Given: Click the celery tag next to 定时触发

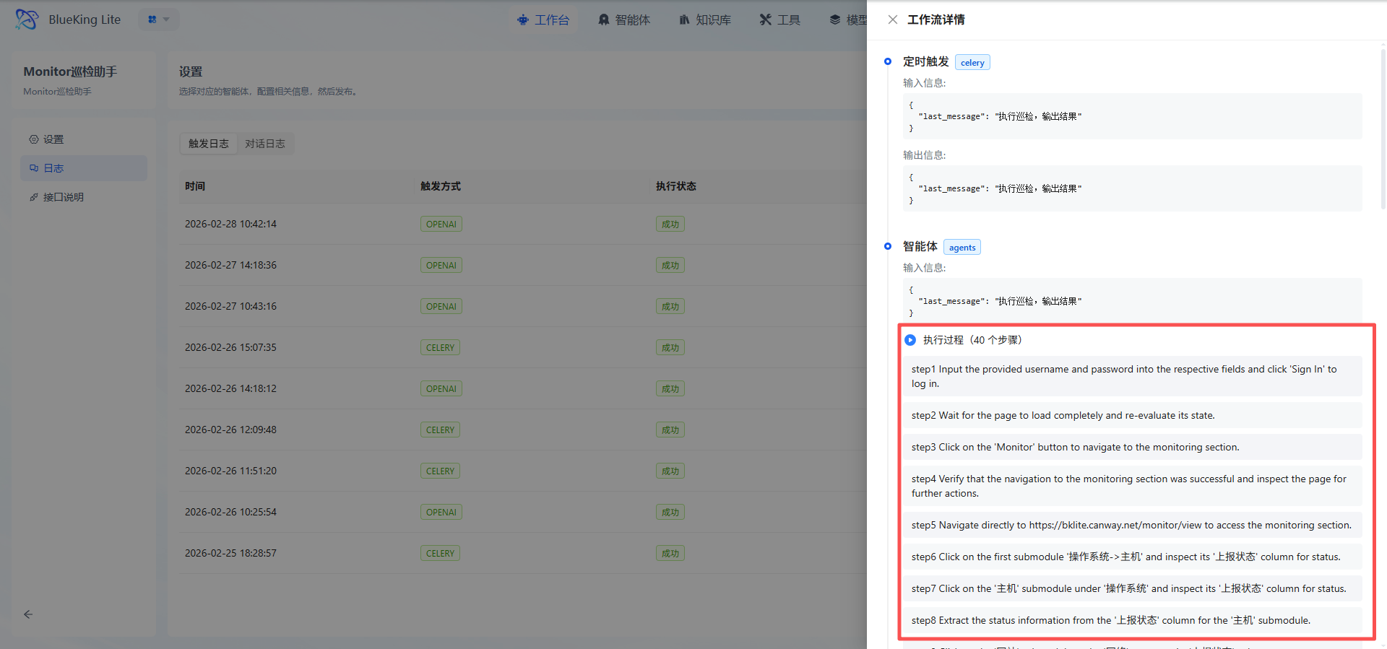Looking at the screenshot, I should (972, 63).
